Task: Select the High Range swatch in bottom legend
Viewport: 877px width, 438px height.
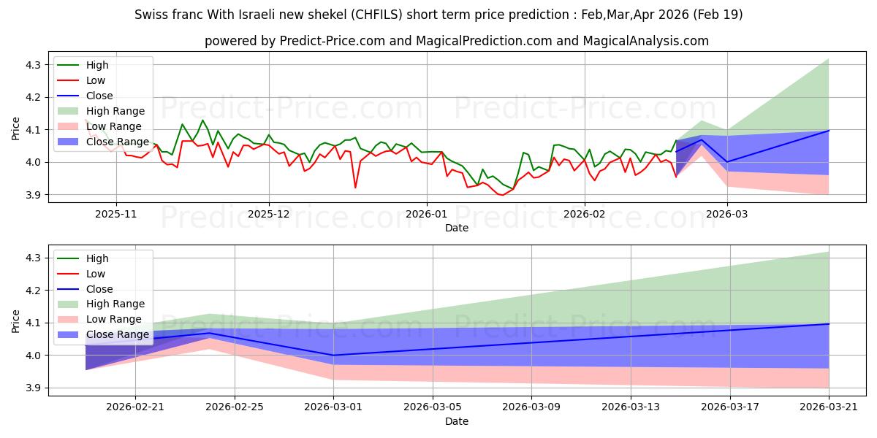Action: click(x=70, y=304)
